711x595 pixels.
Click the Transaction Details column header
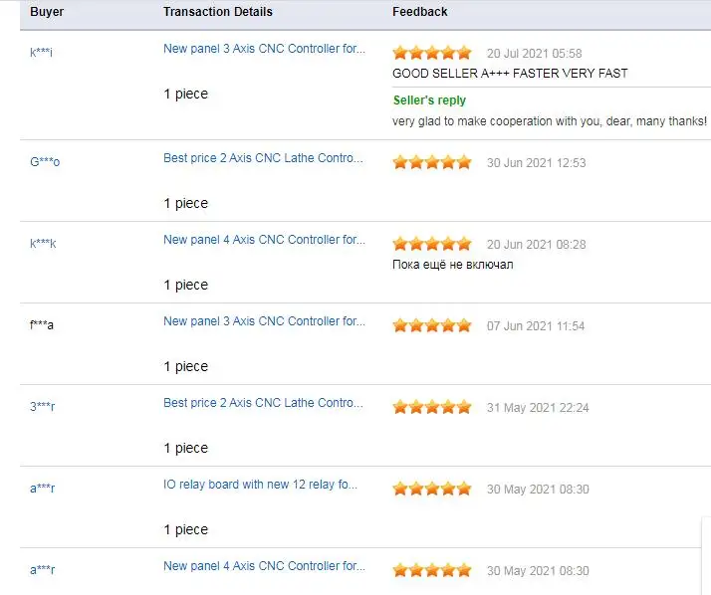tap(217, 12)
